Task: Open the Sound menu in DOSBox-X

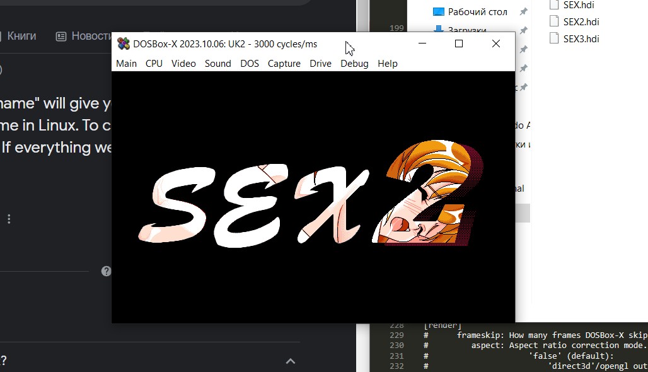Action: [218, 64]
